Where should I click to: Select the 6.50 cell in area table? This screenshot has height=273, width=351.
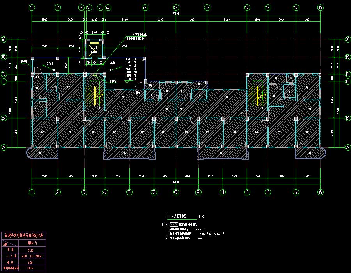(30, 262)
